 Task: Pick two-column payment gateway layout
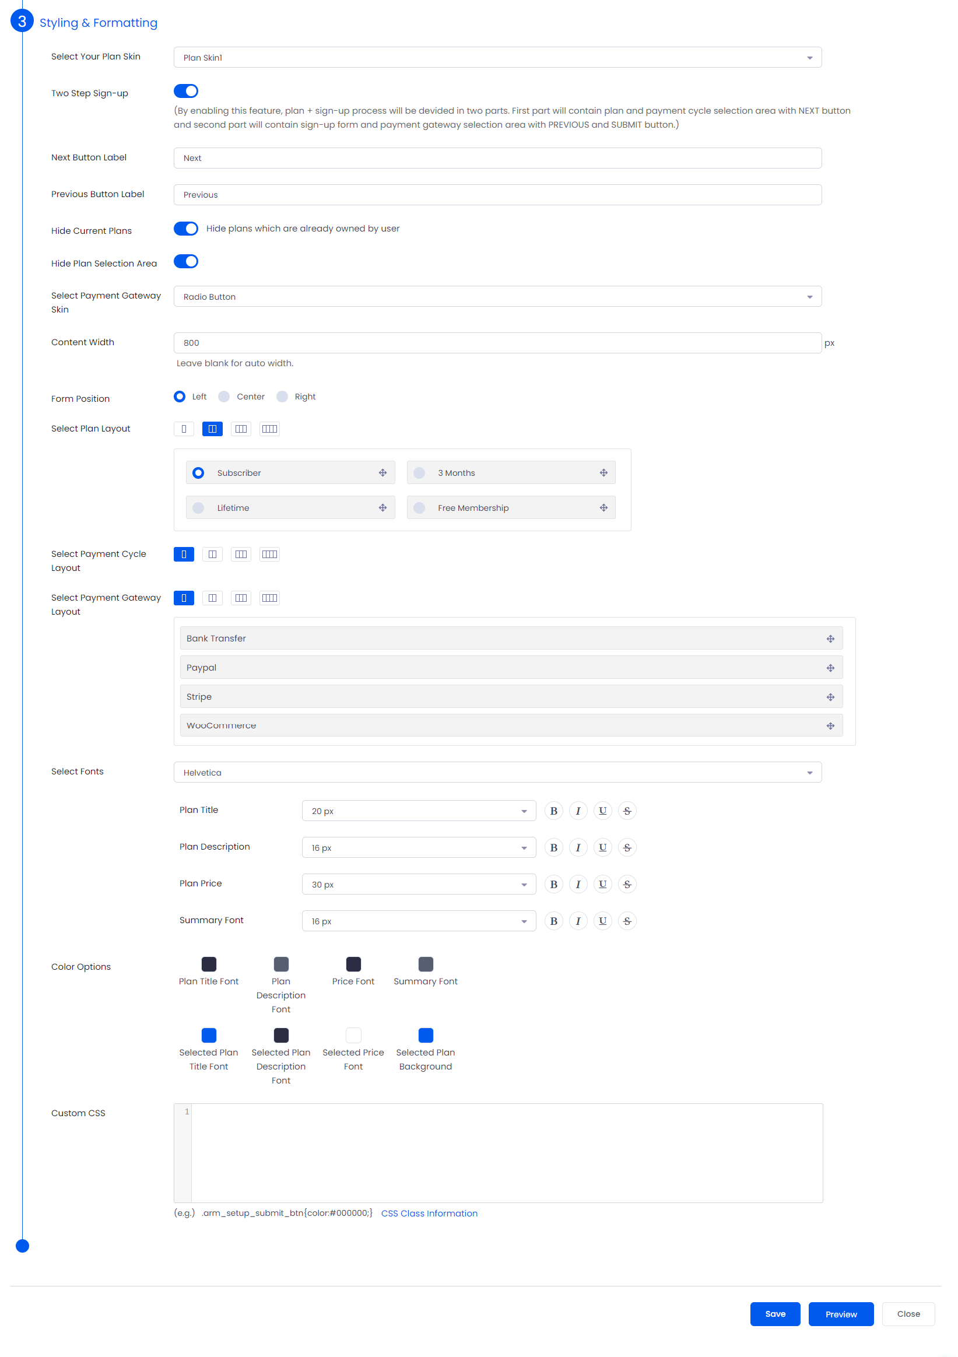pos(212,598)
